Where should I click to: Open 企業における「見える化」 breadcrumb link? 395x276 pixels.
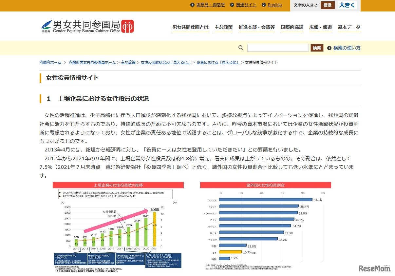(218, 62)
